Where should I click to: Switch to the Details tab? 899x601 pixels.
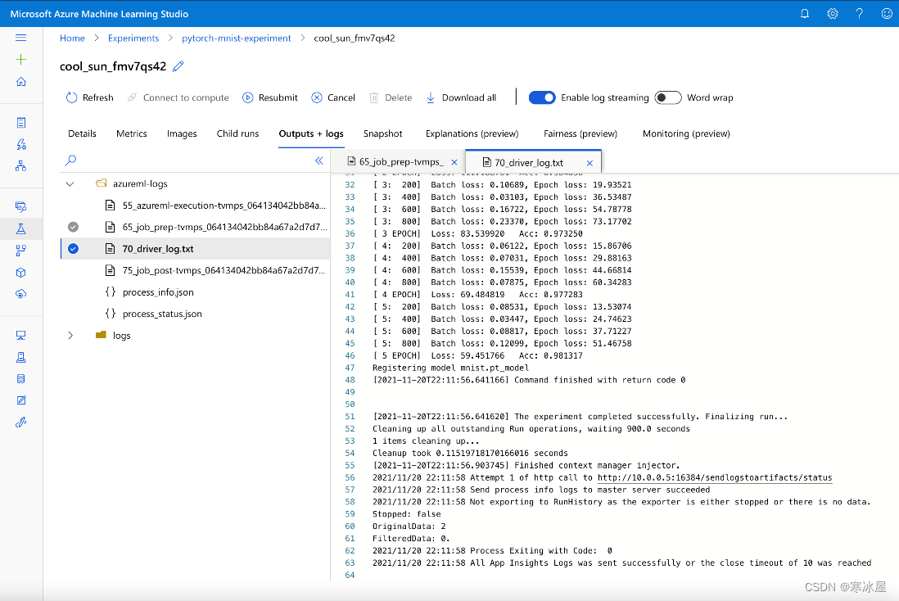(82, 133)
